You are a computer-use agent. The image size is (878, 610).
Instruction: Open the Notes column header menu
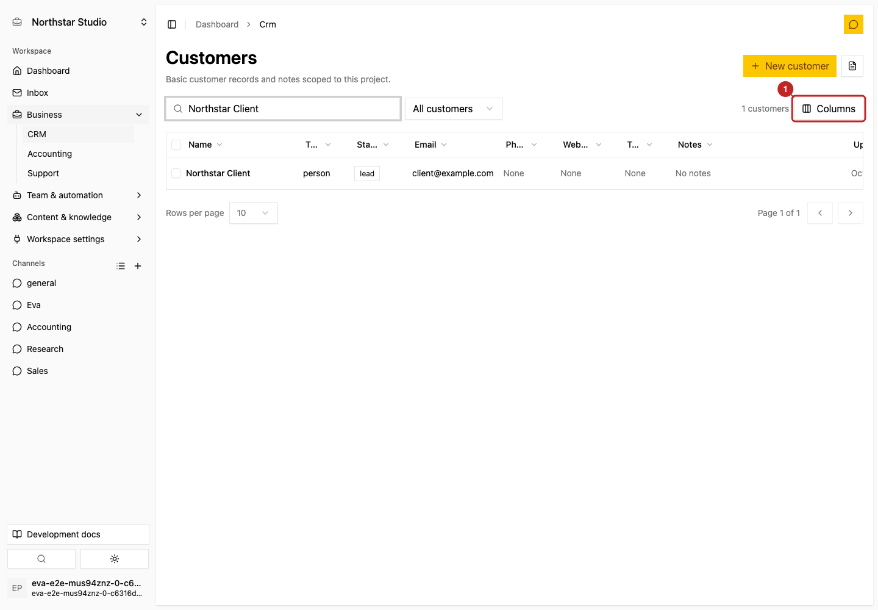(695, 145)
